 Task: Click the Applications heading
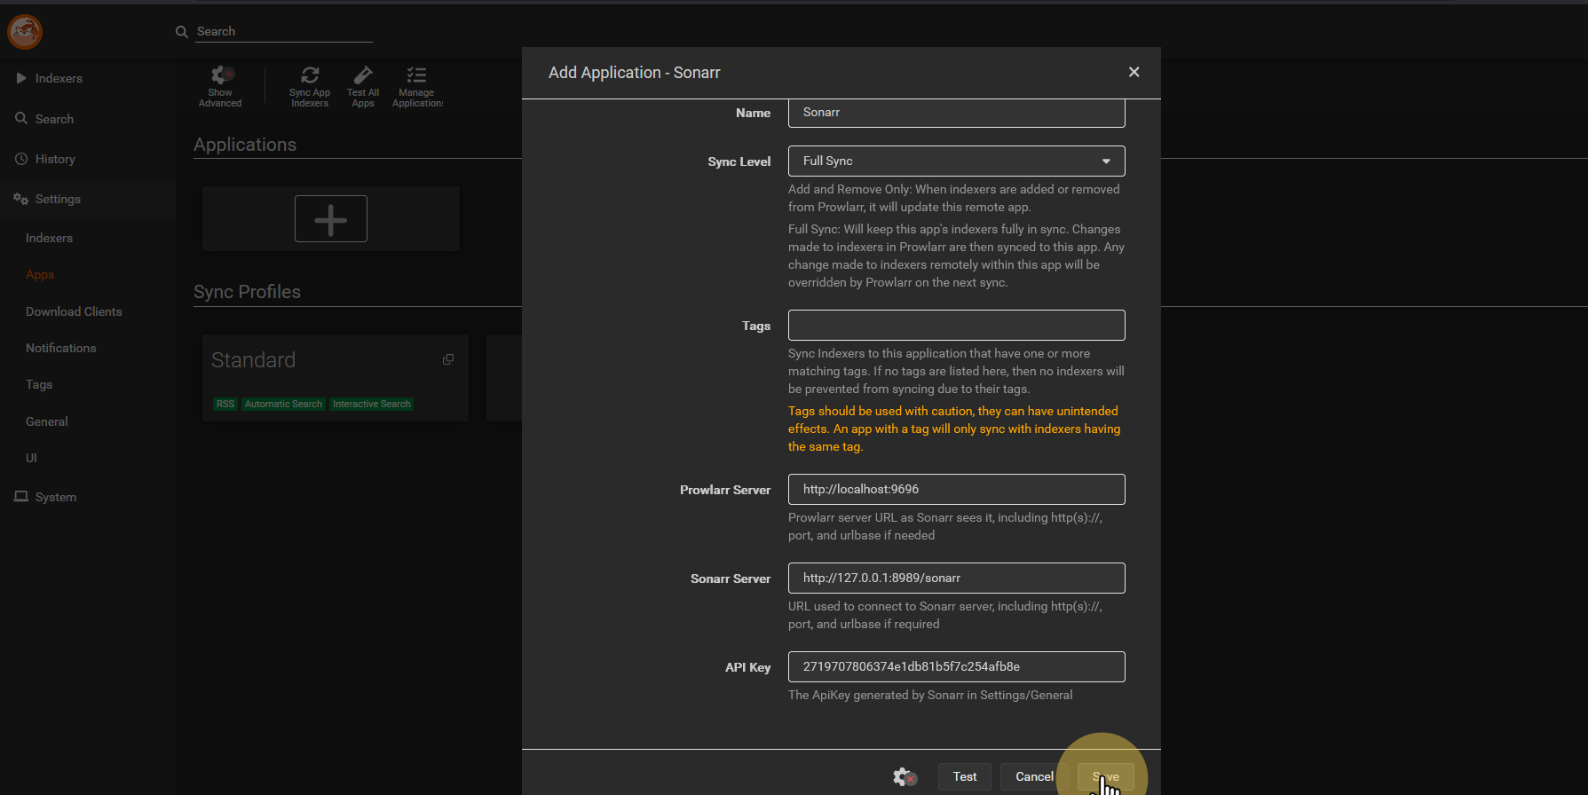click(245, 145)
